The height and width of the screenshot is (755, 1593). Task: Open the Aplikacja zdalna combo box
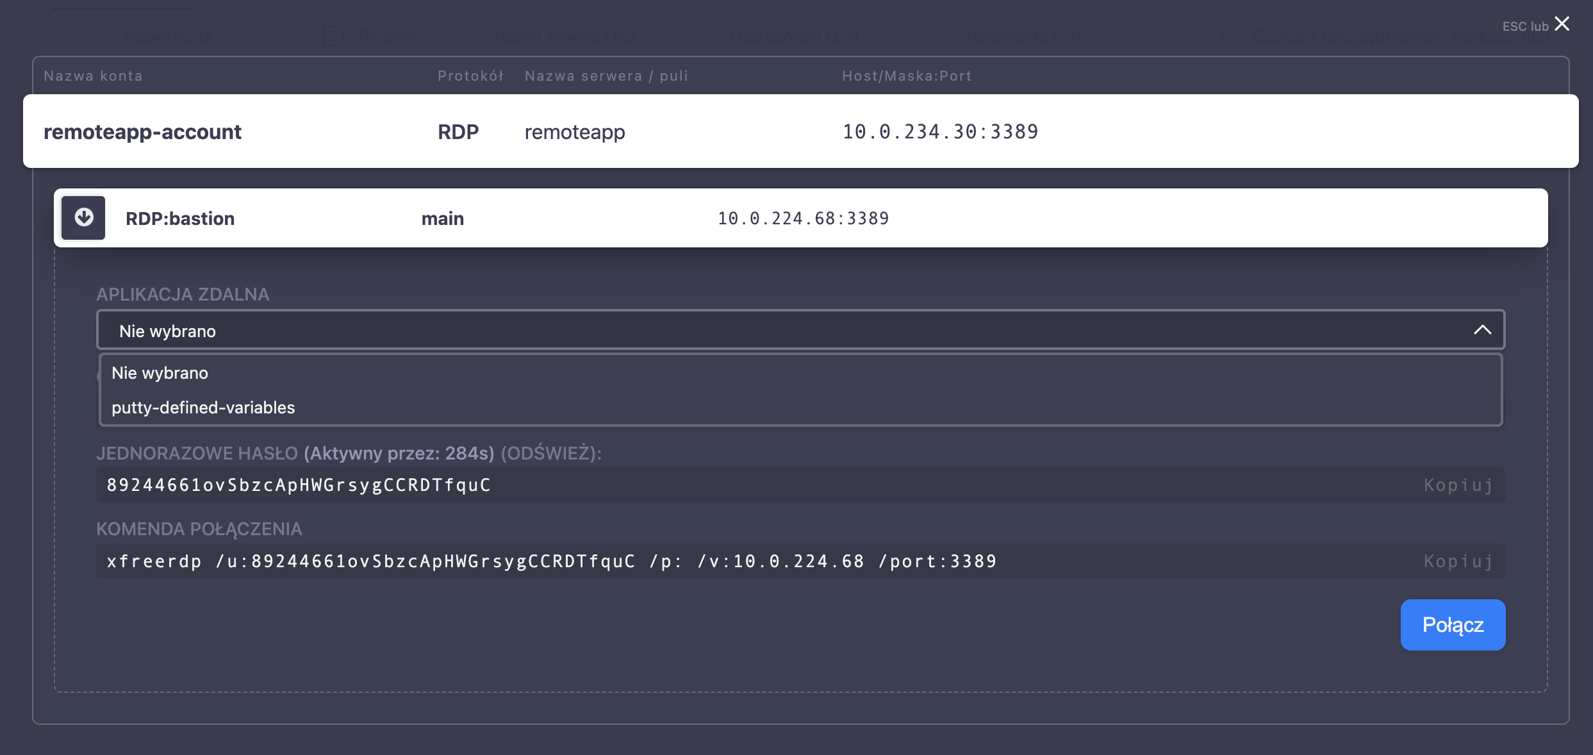pos(769,330)
